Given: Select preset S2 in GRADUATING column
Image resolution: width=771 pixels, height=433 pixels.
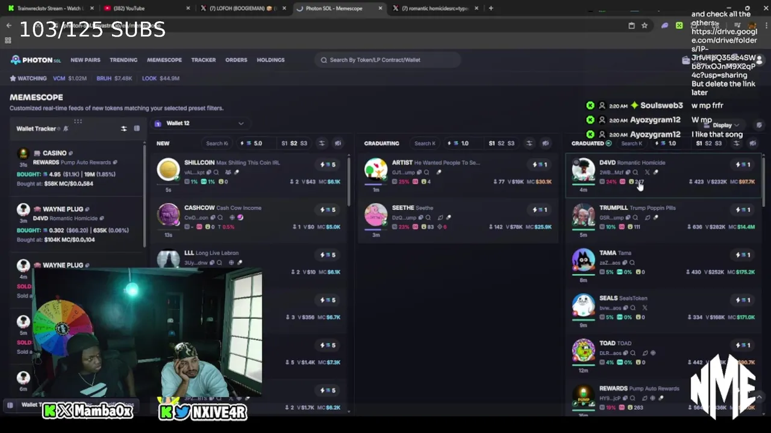Looking at the screenshot, I should 501,144.
